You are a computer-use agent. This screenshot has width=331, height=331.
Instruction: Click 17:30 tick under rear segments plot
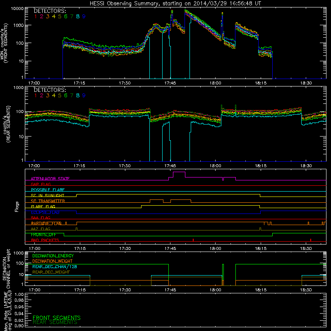coord(125,166)
